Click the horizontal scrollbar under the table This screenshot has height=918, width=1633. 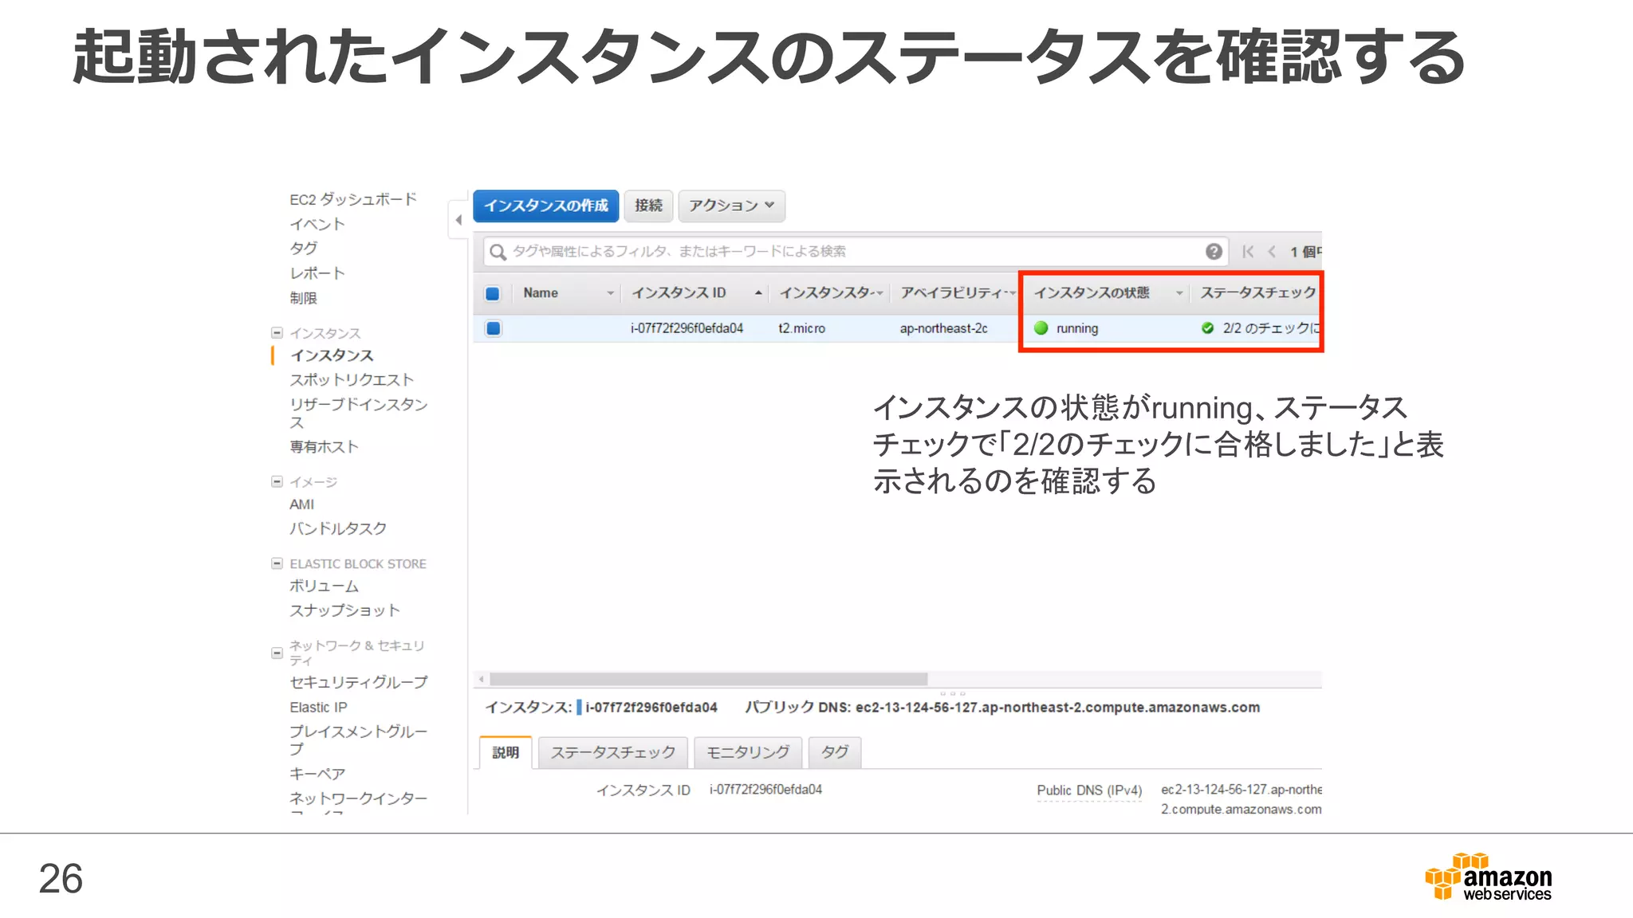click(708, 679)
